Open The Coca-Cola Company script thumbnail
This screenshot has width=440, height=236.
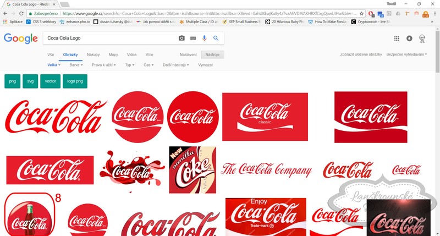pos(266,170)
